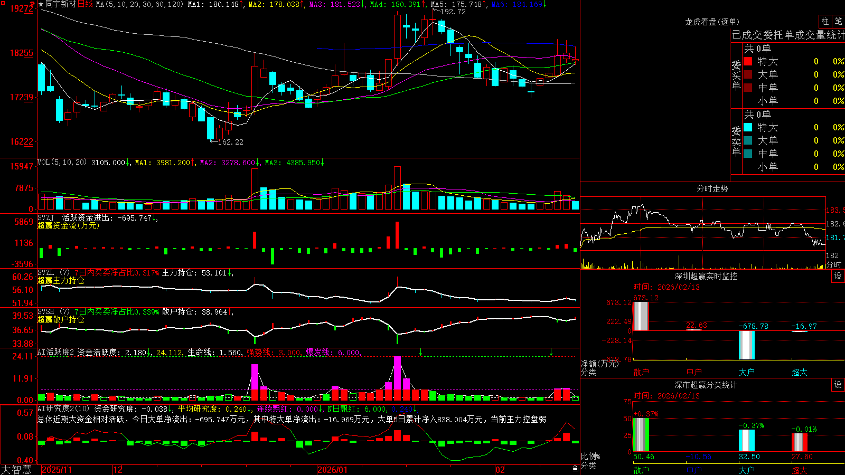Click the 大智慧 logo at bottom-left
Viewport: 845px width, 475px height.
16,469
